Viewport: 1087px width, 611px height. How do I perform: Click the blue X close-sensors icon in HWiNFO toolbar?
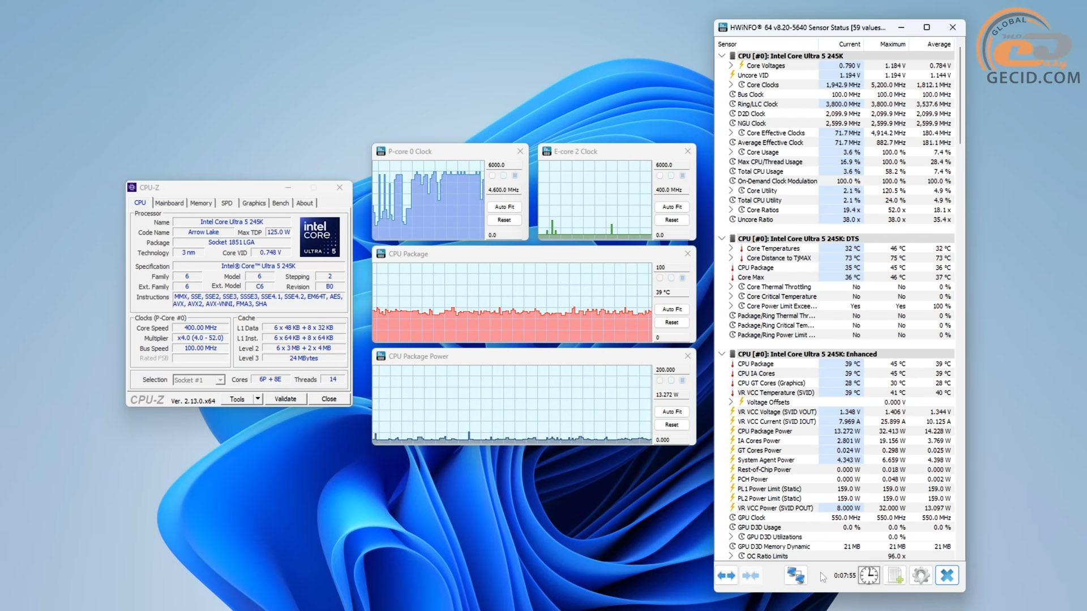tap(947, 575)
